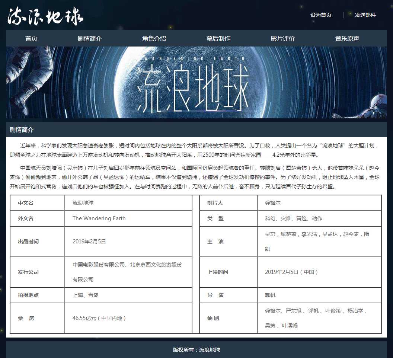This screenshot has height=358, width=393.
Task: Click the 拍摄地点 value 上海、青岛
Action: (86, 295)
